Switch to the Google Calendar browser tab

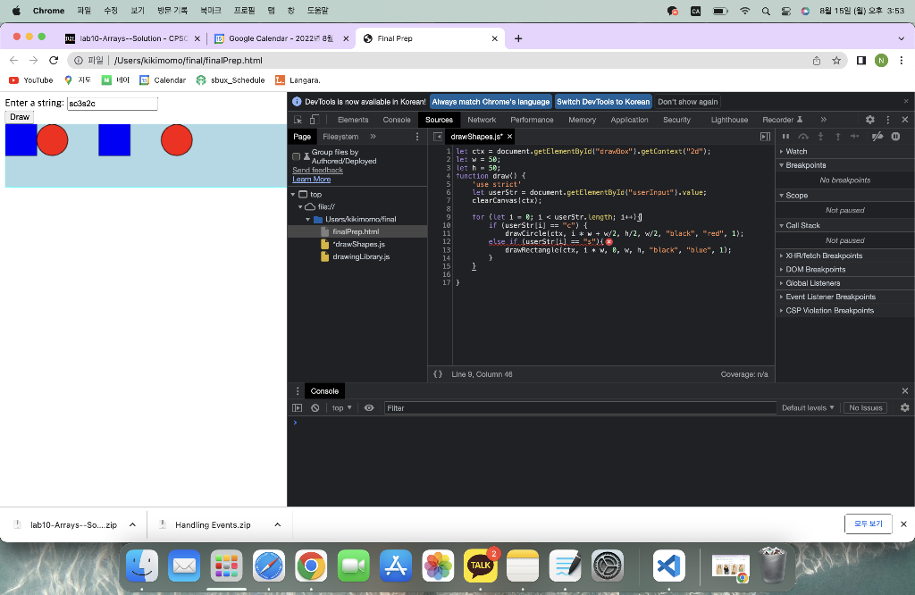tap(281, 38)
